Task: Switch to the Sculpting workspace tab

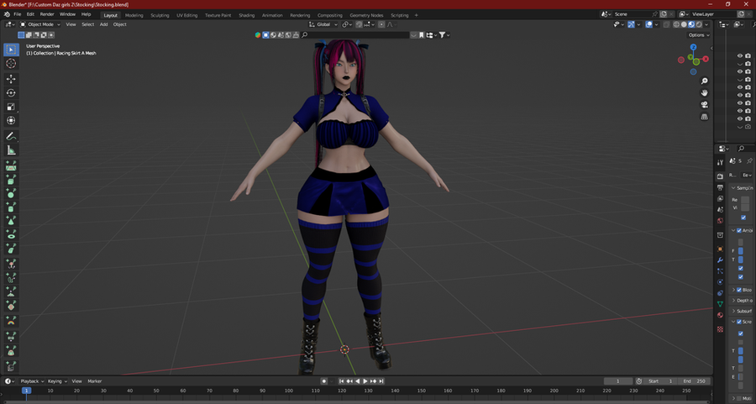Action: pyautogui.click(x=160, y=15)
